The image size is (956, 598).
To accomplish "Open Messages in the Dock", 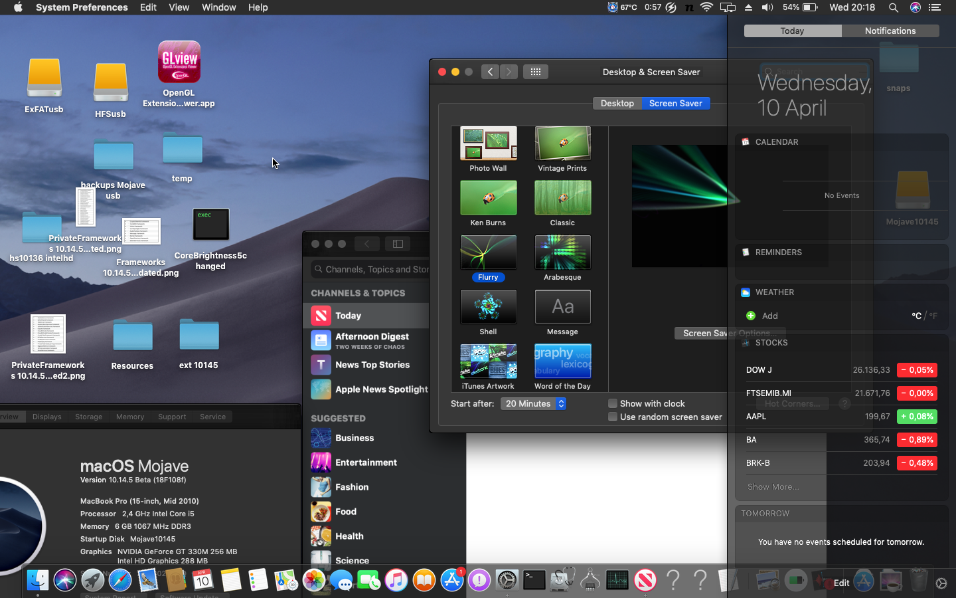I will 342,580.
